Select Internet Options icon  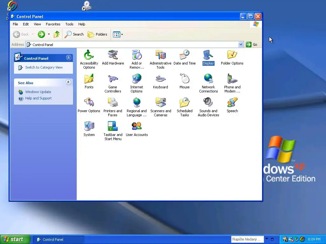coord(137,83)
